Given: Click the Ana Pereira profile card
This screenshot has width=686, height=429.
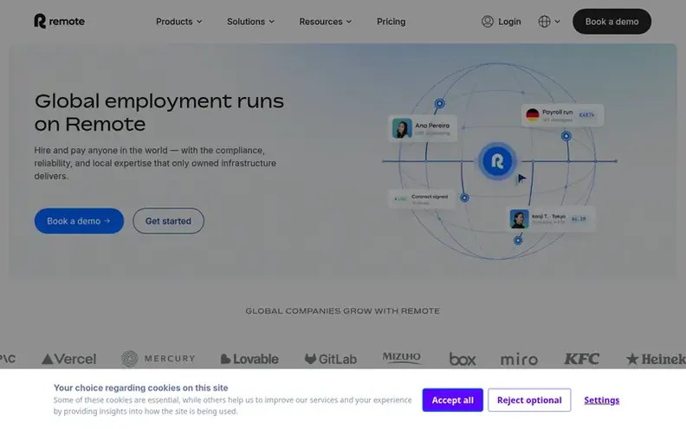Looking at the screenshot, I should (423, 128).
